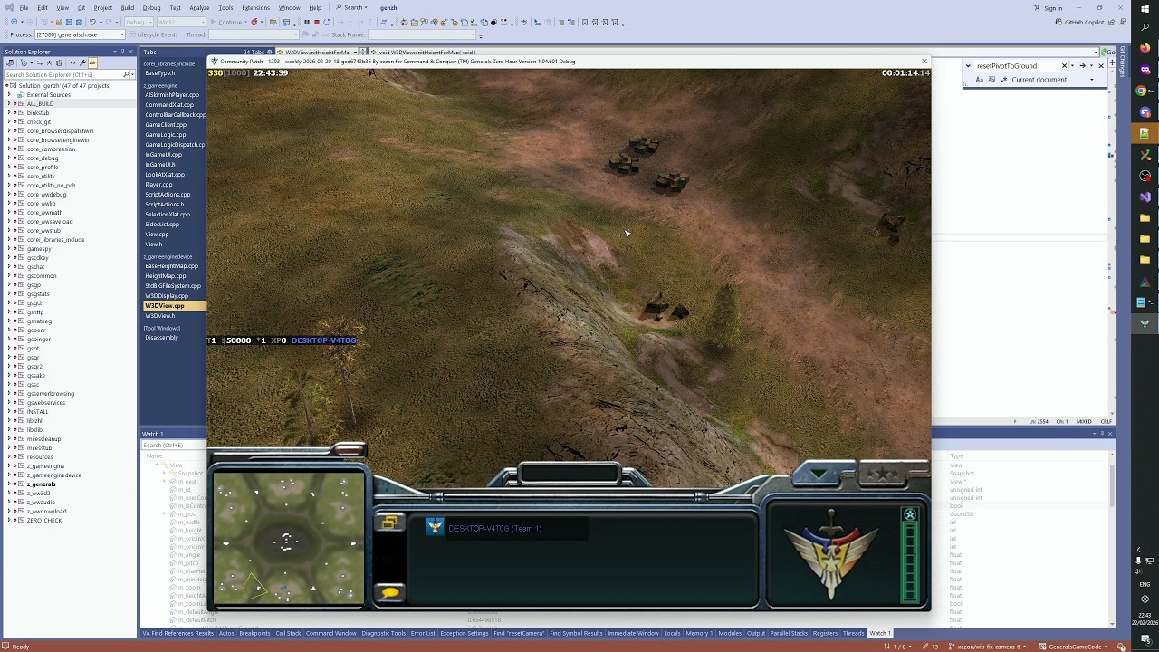Open the Git menu
Image resolution: width=1159 pixels, height=652 pixels.
coord(81,7)
